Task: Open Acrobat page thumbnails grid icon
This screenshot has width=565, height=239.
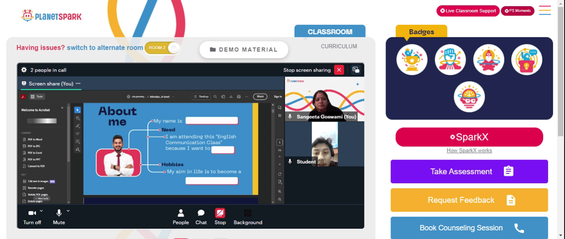Action: 280,115
